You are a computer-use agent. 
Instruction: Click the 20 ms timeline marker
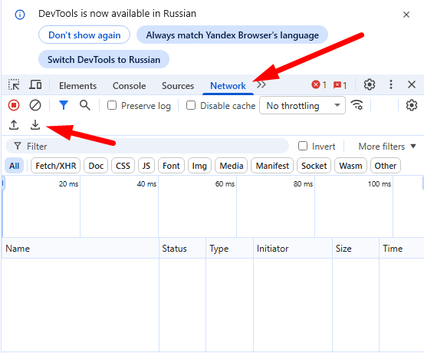(x=69, y=184)
